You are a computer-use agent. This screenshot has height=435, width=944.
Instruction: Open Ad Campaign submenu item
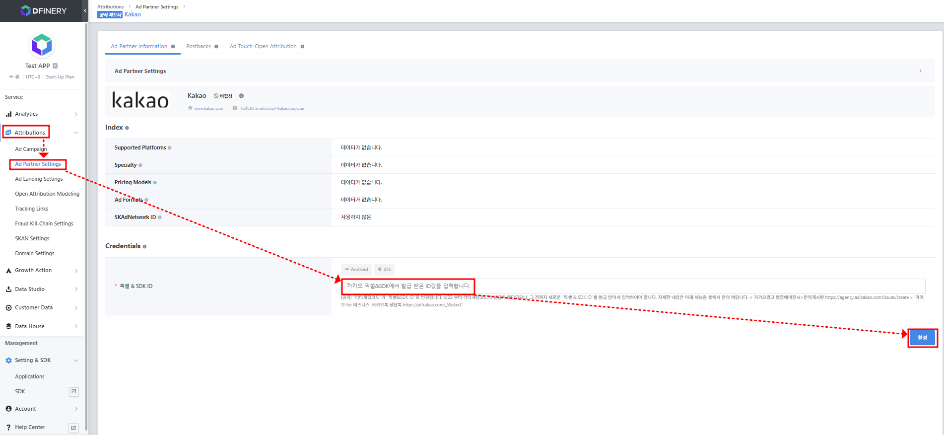click(x=31, y=149)
